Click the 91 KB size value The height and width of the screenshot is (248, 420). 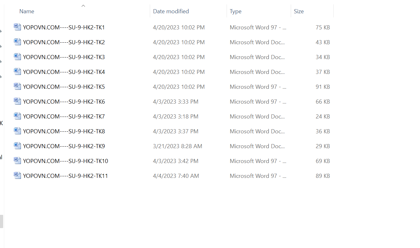[x=323, y=87]
